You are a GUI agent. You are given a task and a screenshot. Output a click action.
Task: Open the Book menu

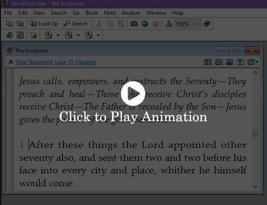point(92,13)
